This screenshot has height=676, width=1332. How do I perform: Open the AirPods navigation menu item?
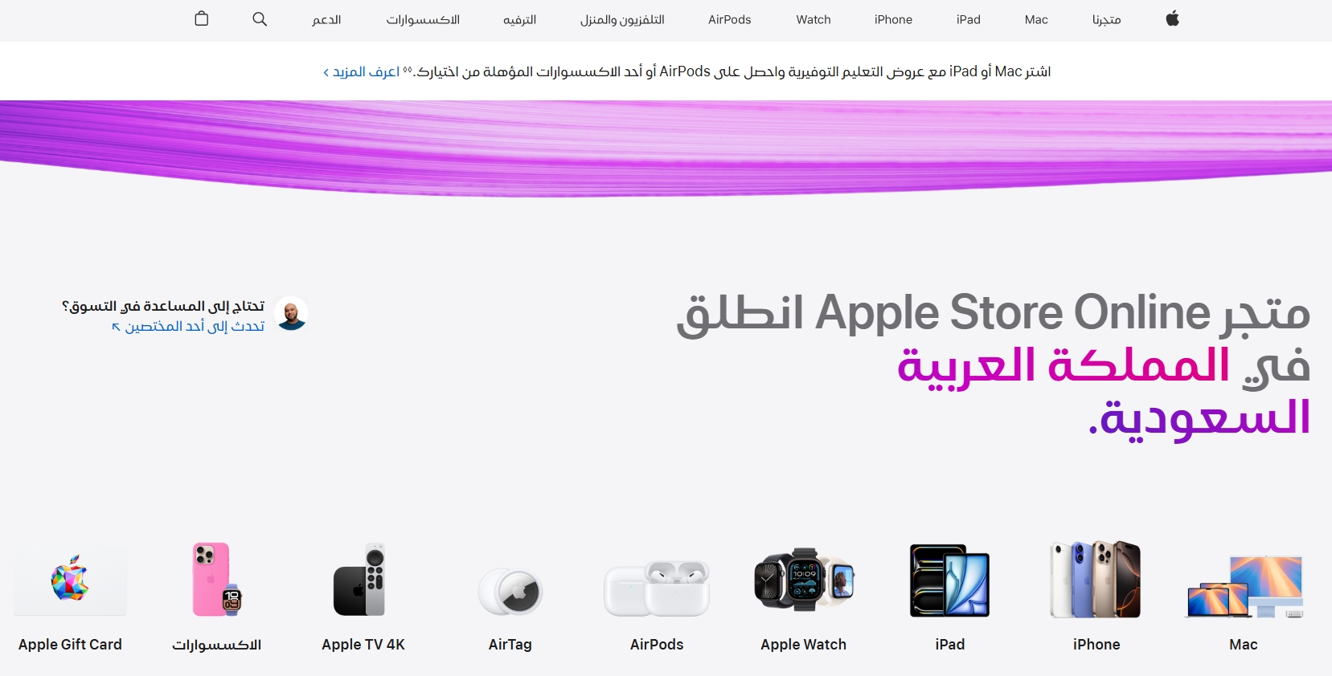tap(730, 19)
